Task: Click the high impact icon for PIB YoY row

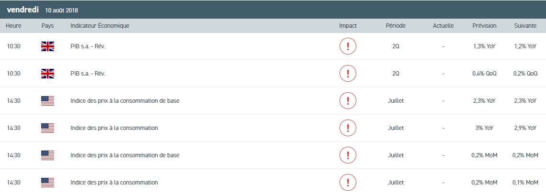Action: (348, 46)
